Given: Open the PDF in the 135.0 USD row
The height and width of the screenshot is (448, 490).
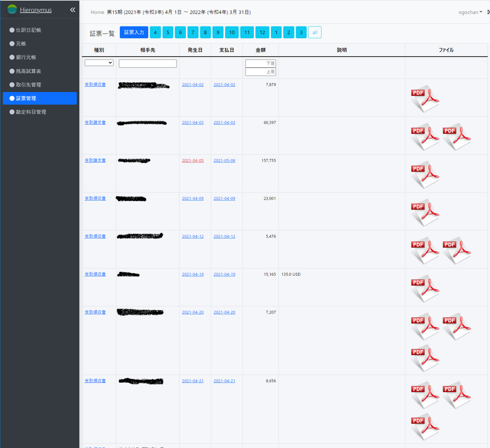Looking at the screenshot, I should coord(425,288).
